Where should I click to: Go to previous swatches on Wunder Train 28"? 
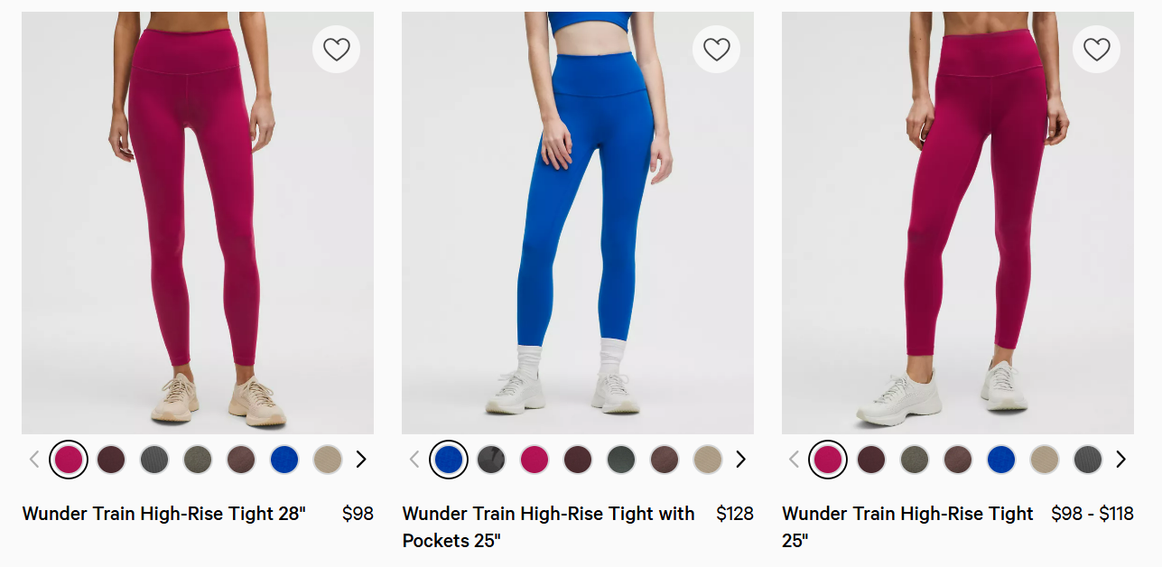pyautogui.click(x=34, y=460)
